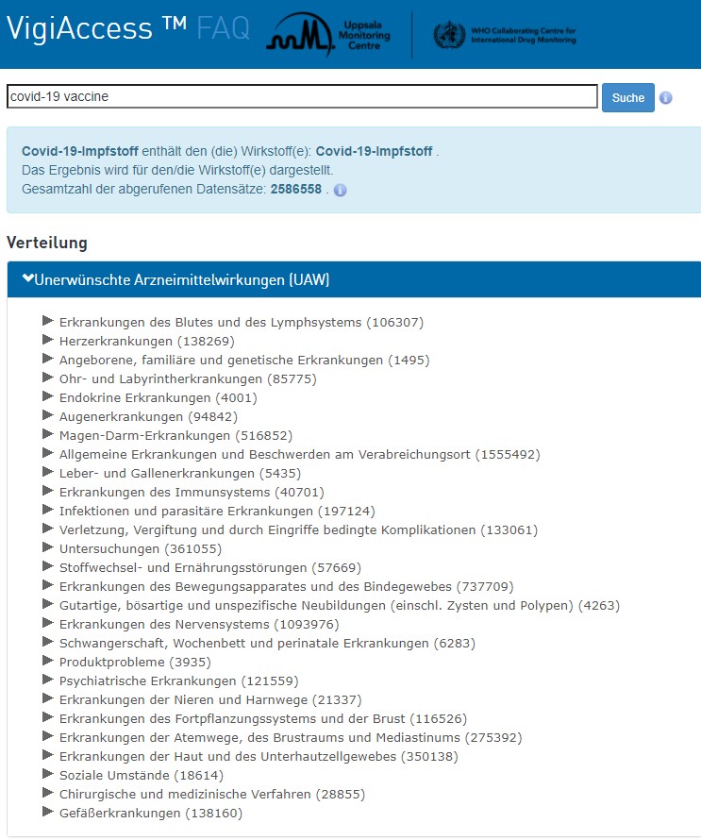Click info icon next to Gesamtzahl count
Image resolution: width=701 pixels, height=840 pixels.
[x=341, y=190]
